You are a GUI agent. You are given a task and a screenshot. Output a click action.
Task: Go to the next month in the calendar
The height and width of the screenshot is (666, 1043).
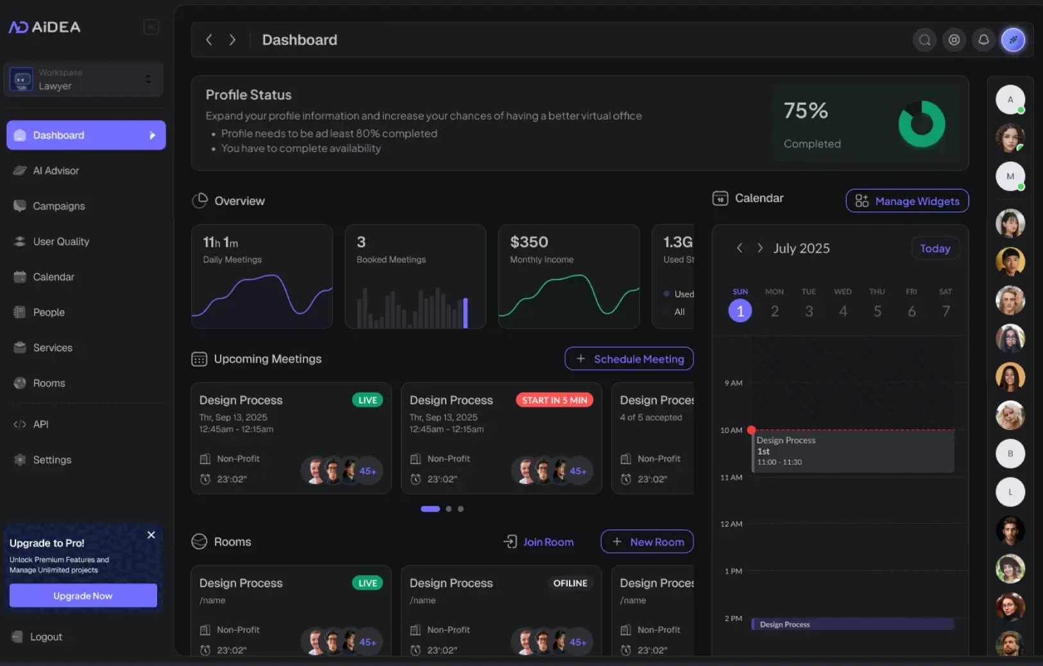(x=760, y=248)
